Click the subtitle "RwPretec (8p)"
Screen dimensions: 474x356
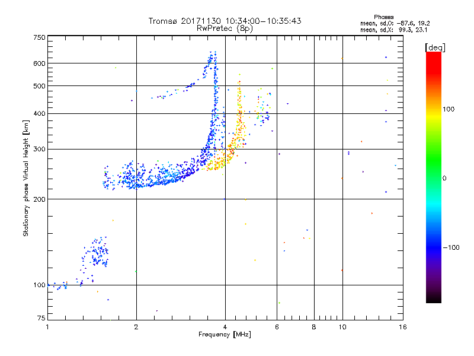(x=225, y=28)
